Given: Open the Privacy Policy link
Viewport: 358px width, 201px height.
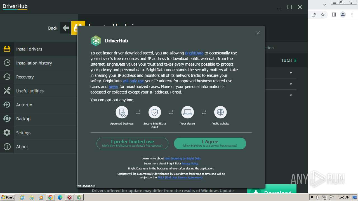Looking at the screenshot, I should tap(190, 163).
